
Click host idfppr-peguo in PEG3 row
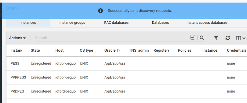[x=66, y=64]
